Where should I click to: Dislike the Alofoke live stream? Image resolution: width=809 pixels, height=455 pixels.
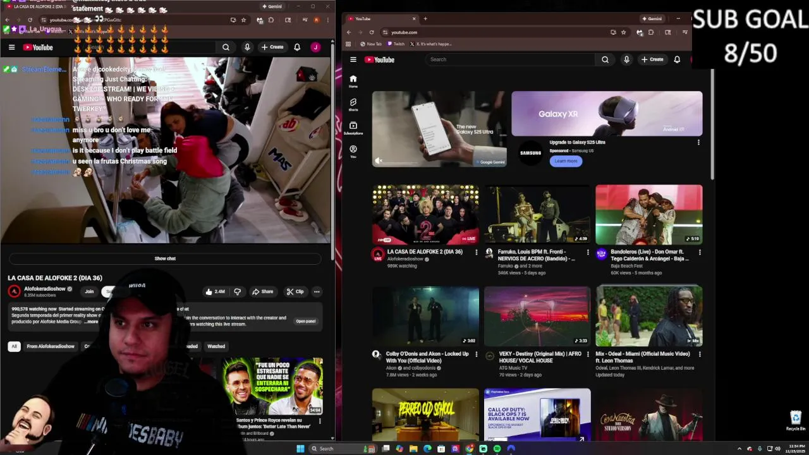coord(238,292)
